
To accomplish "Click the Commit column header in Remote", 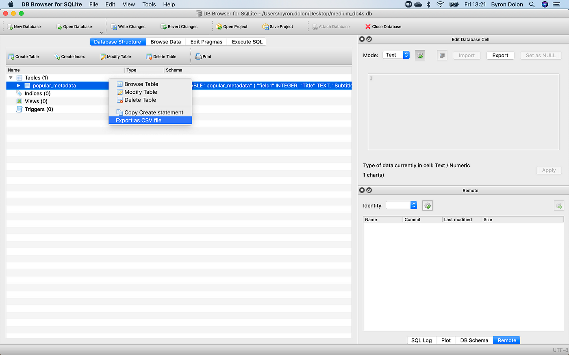I will 423,219.
